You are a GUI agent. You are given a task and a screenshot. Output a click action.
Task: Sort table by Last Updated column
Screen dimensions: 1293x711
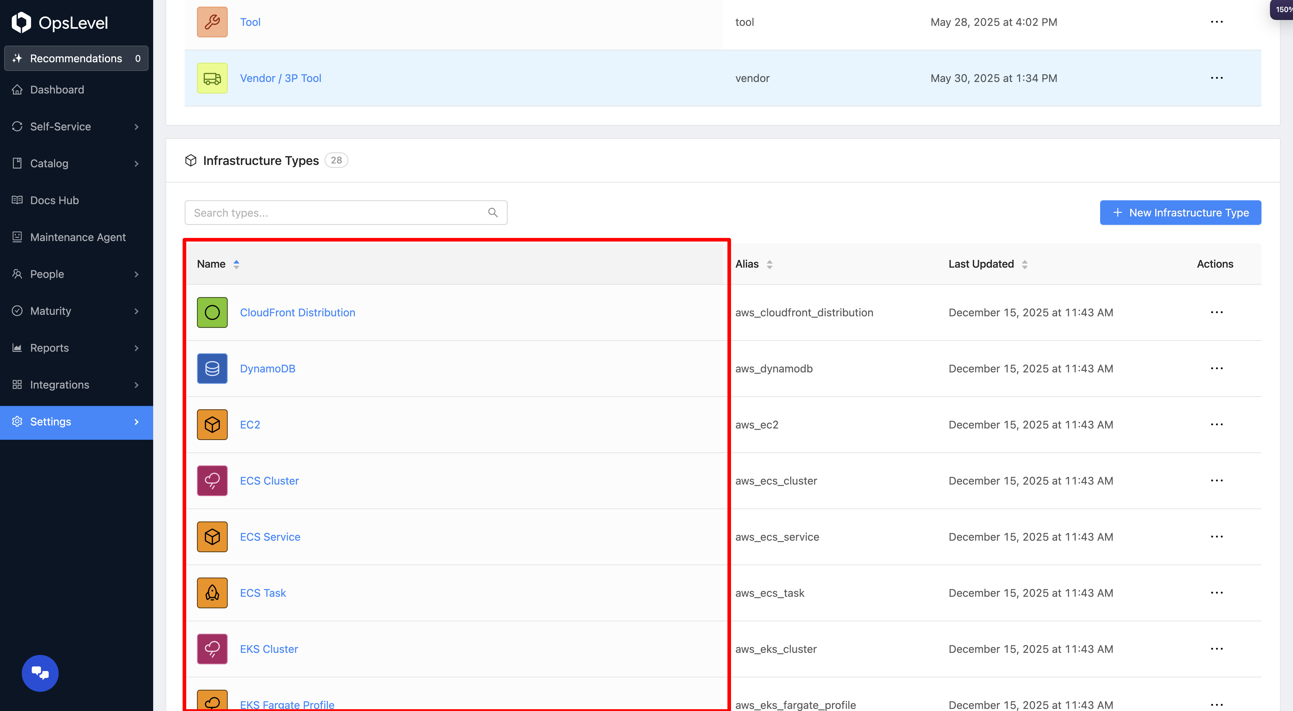point(1025,264)
